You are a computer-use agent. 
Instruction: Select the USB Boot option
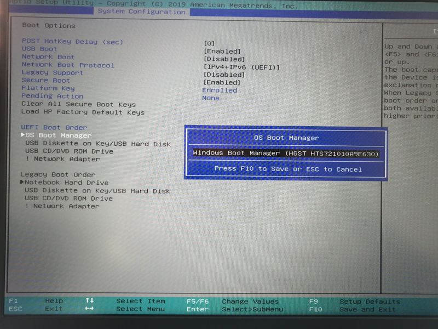tap(39, 49)
